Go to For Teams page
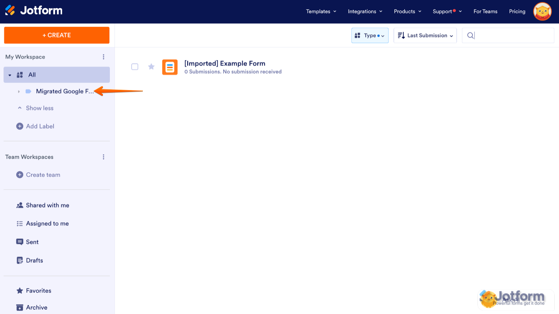559x314 pixels. point(486,12)
